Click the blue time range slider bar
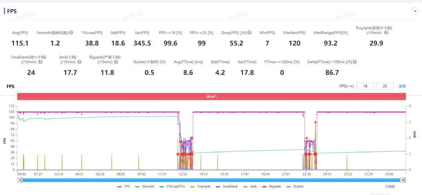 tap(211, 181)
